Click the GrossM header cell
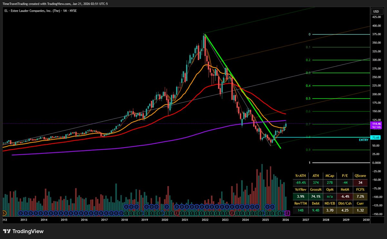This screenshot has width=387, height=239. (x=315, y=190)
